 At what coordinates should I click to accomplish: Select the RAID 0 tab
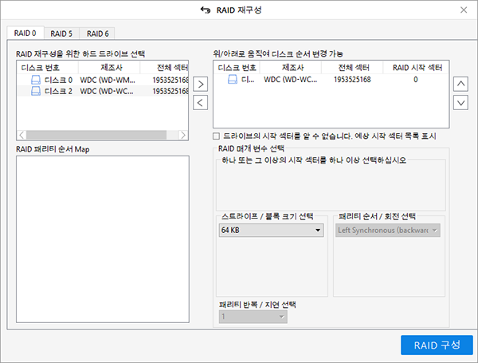click(x=25, y=34)
